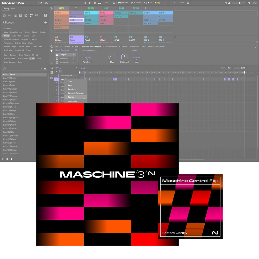Viewport: 259px width, 259px height.
Task: Open the pad grid icon under BASS group
Action: (x=60, y=71)
